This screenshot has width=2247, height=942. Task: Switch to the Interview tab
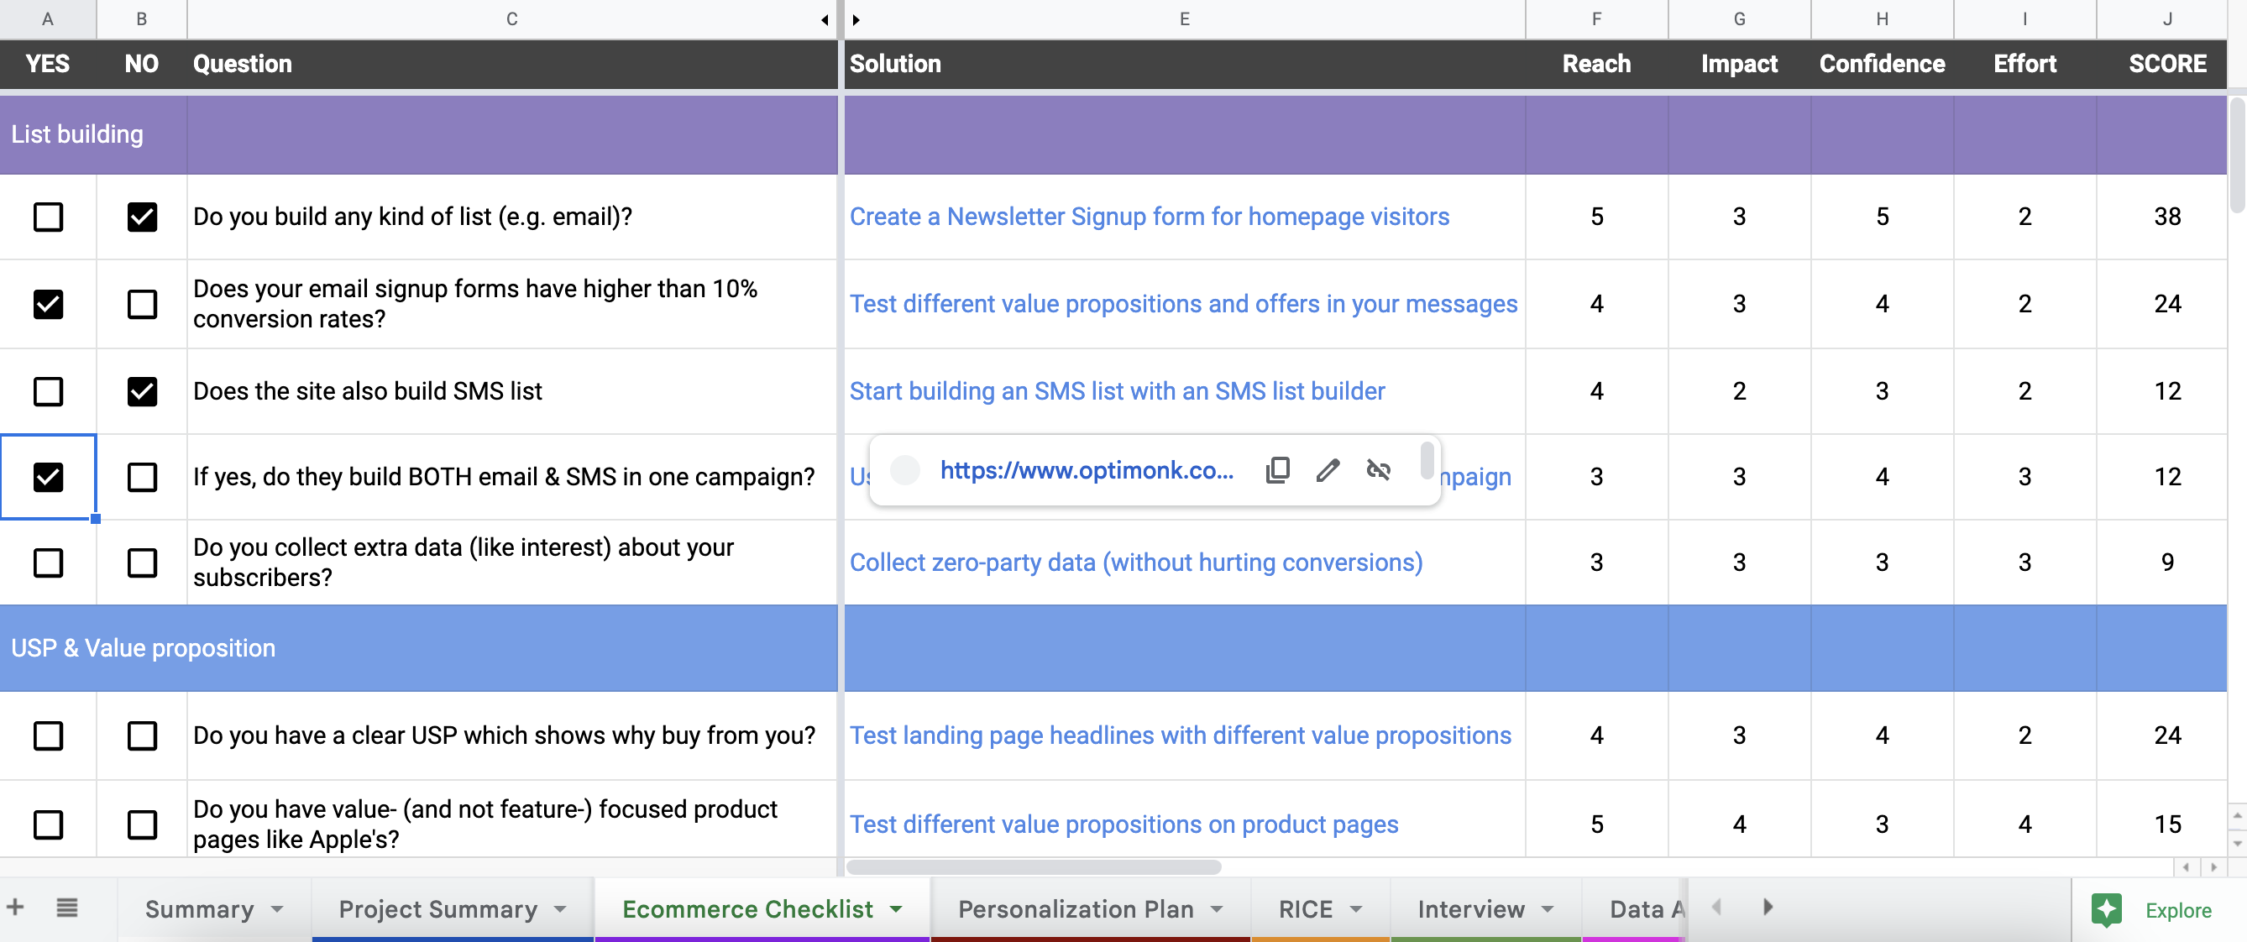click(1470, 909)
